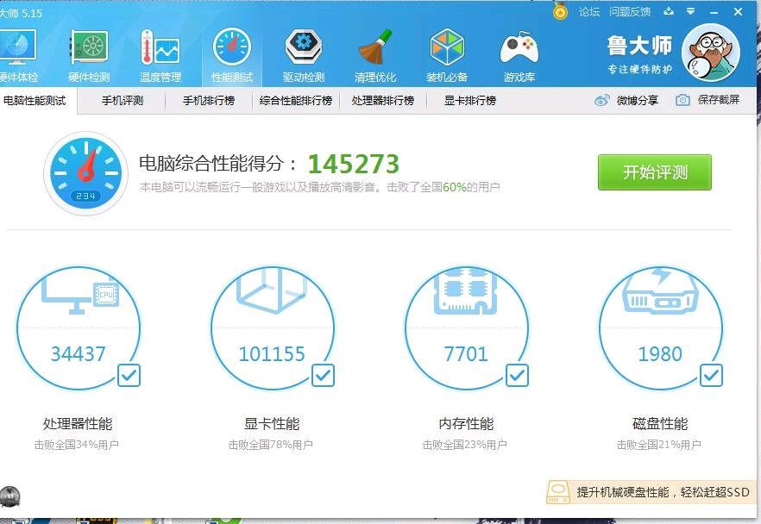The height and width of the screenshot is (524, 761).
Task: Uncheck the 显卡性能 test checkbox
Action: pos(323,375)
